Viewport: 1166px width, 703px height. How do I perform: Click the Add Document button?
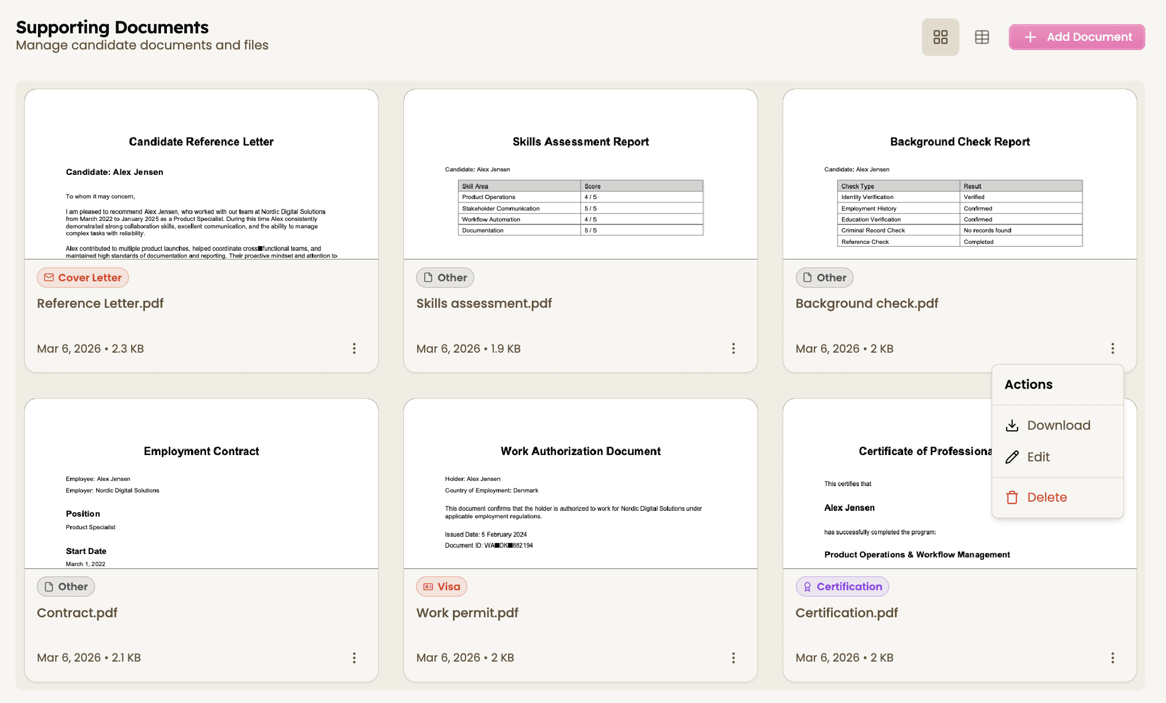[1076, 37]
